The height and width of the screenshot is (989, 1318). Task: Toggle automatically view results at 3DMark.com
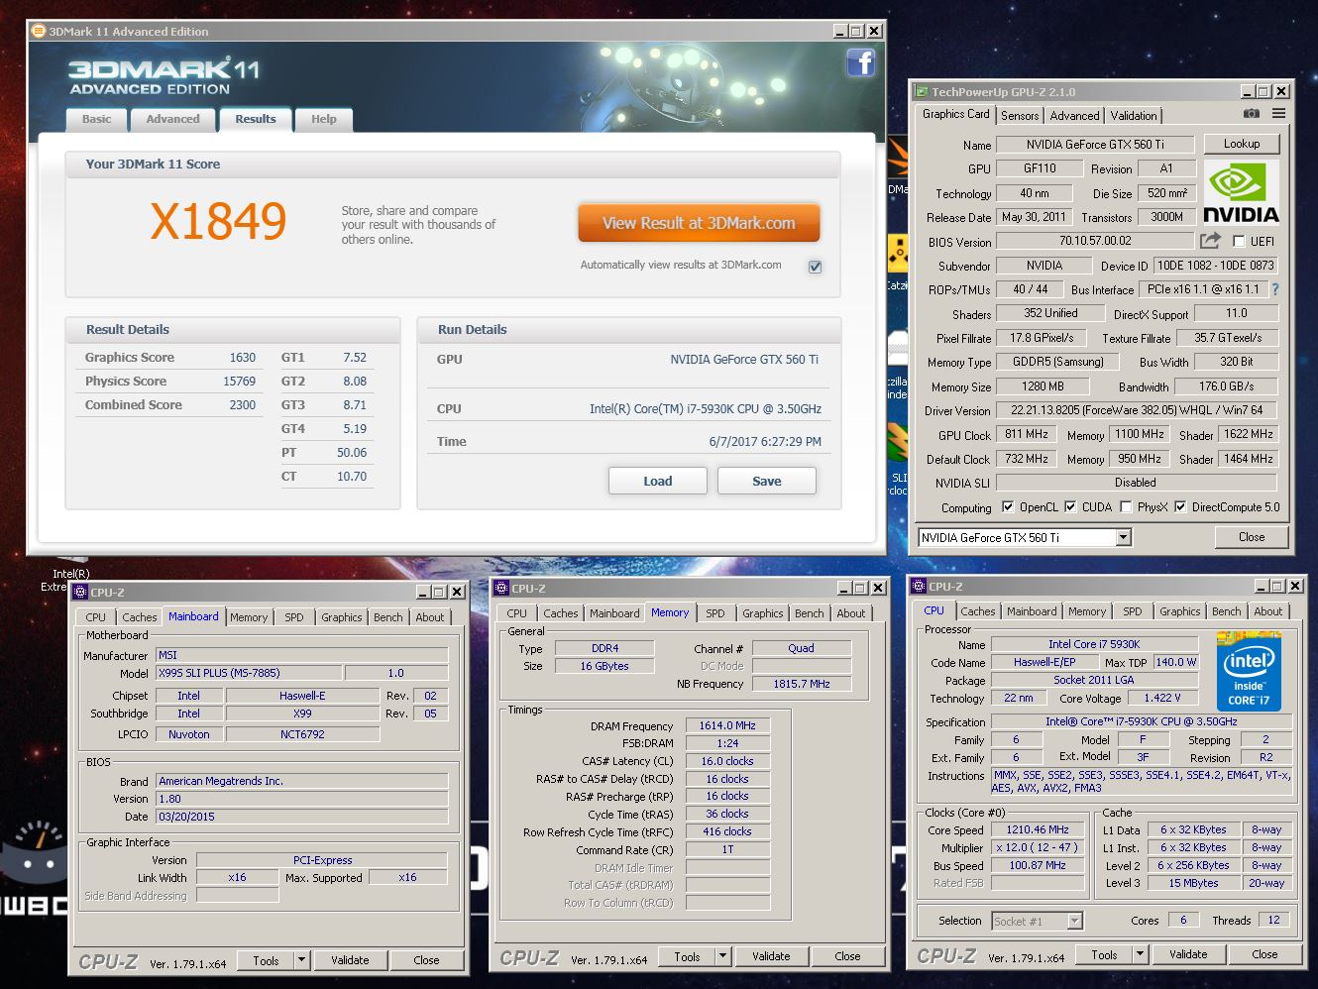[815, 267]
